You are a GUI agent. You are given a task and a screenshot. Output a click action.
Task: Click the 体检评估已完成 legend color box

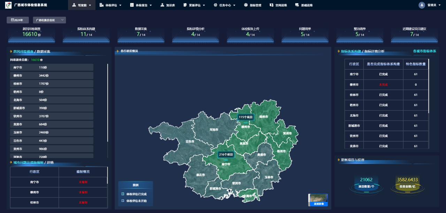[x=123, y=194]
